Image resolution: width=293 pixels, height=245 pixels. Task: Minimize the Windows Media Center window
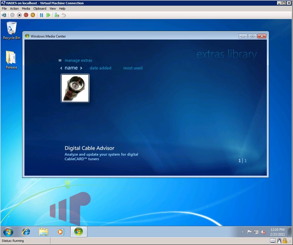(243, 36)
